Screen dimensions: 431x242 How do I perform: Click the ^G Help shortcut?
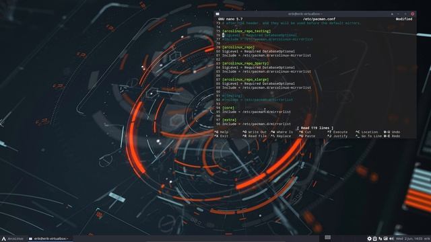point(222,132)
